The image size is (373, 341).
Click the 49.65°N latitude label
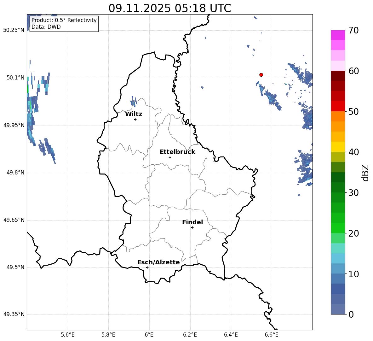point(14,220)
